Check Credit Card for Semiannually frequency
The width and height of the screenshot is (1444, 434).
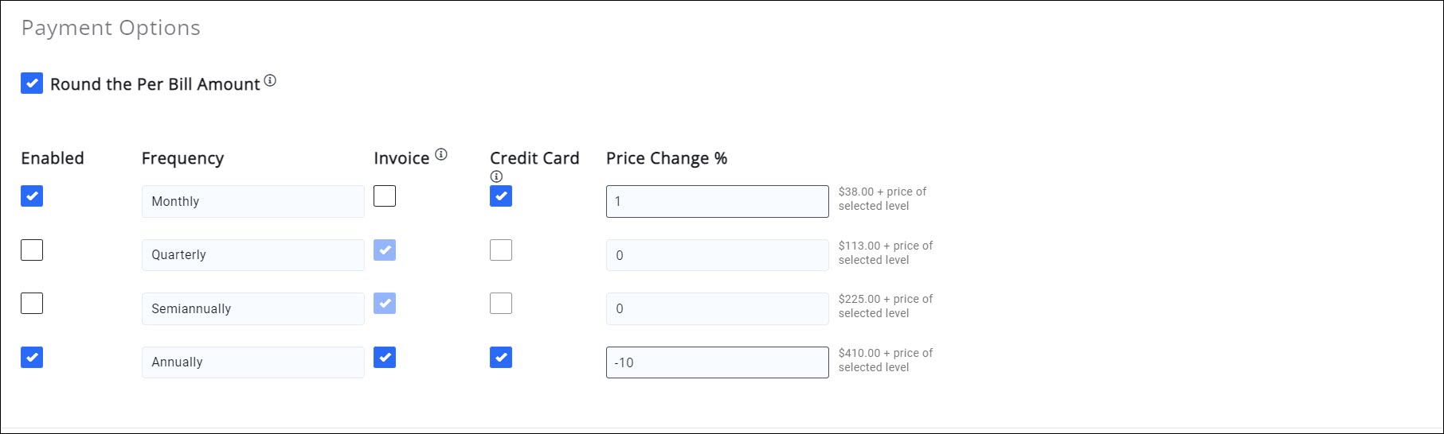(x=501, y=304)
